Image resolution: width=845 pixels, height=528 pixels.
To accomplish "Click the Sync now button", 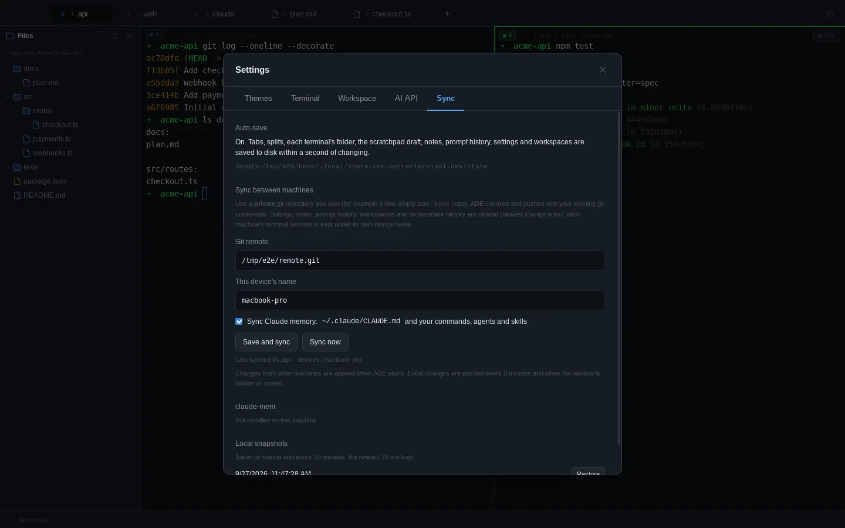I will click(325, 342).
